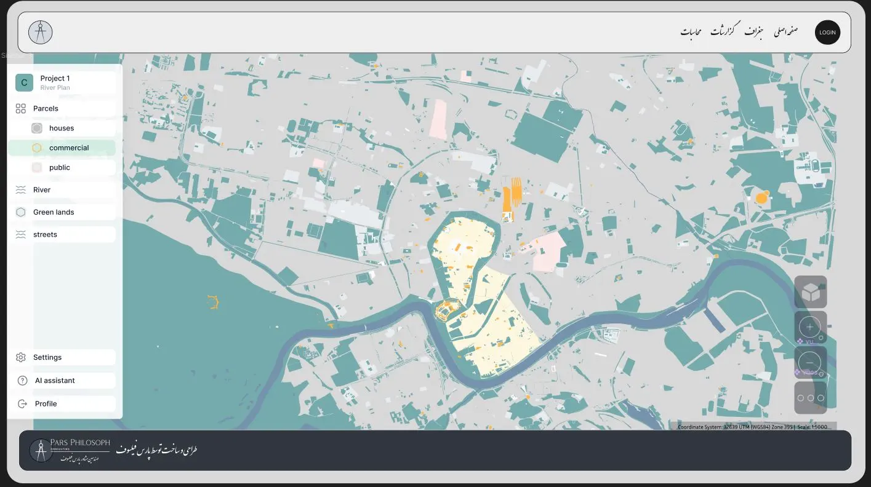This screenshot has width=871, height=487.
Task: Click the grey houses hexagon icon
Action: click(x=37, y=129)
